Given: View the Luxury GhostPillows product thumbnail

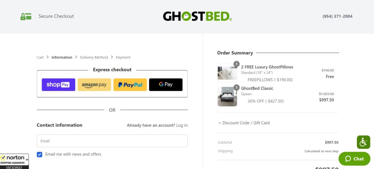Looking at the screenshot, I should point(227,73).
